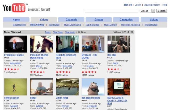170x110 pixels.
Task: Open uploader tasha's profile link
Action: pos(116,63)
